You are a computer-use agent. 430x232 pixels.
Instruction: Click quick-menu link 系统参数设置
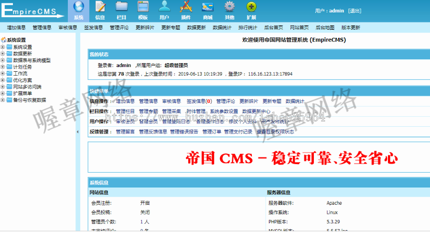224,111
